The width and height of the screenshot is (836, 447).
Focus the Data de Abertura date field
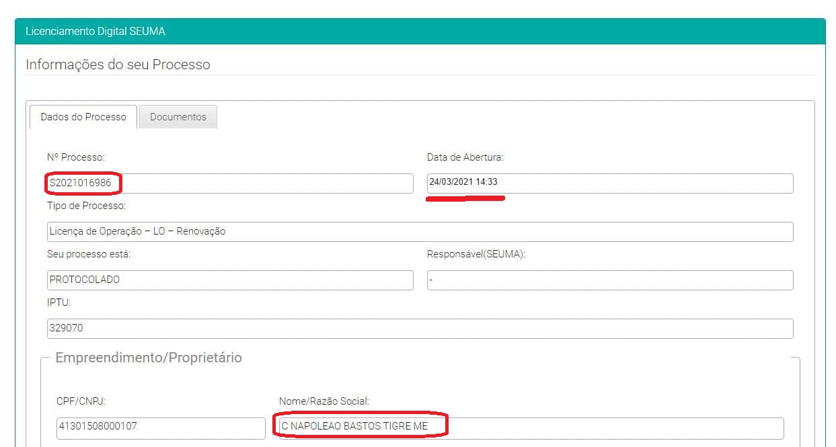(x=609, y=184)
